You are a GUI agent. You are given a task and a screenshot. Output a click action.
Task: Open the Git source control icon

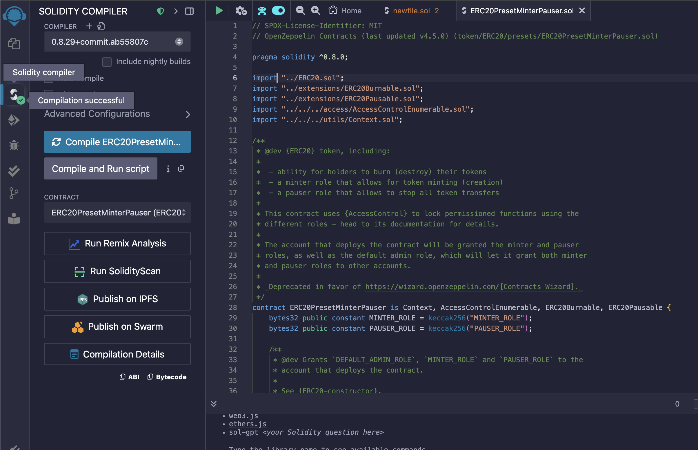point(14,193)
